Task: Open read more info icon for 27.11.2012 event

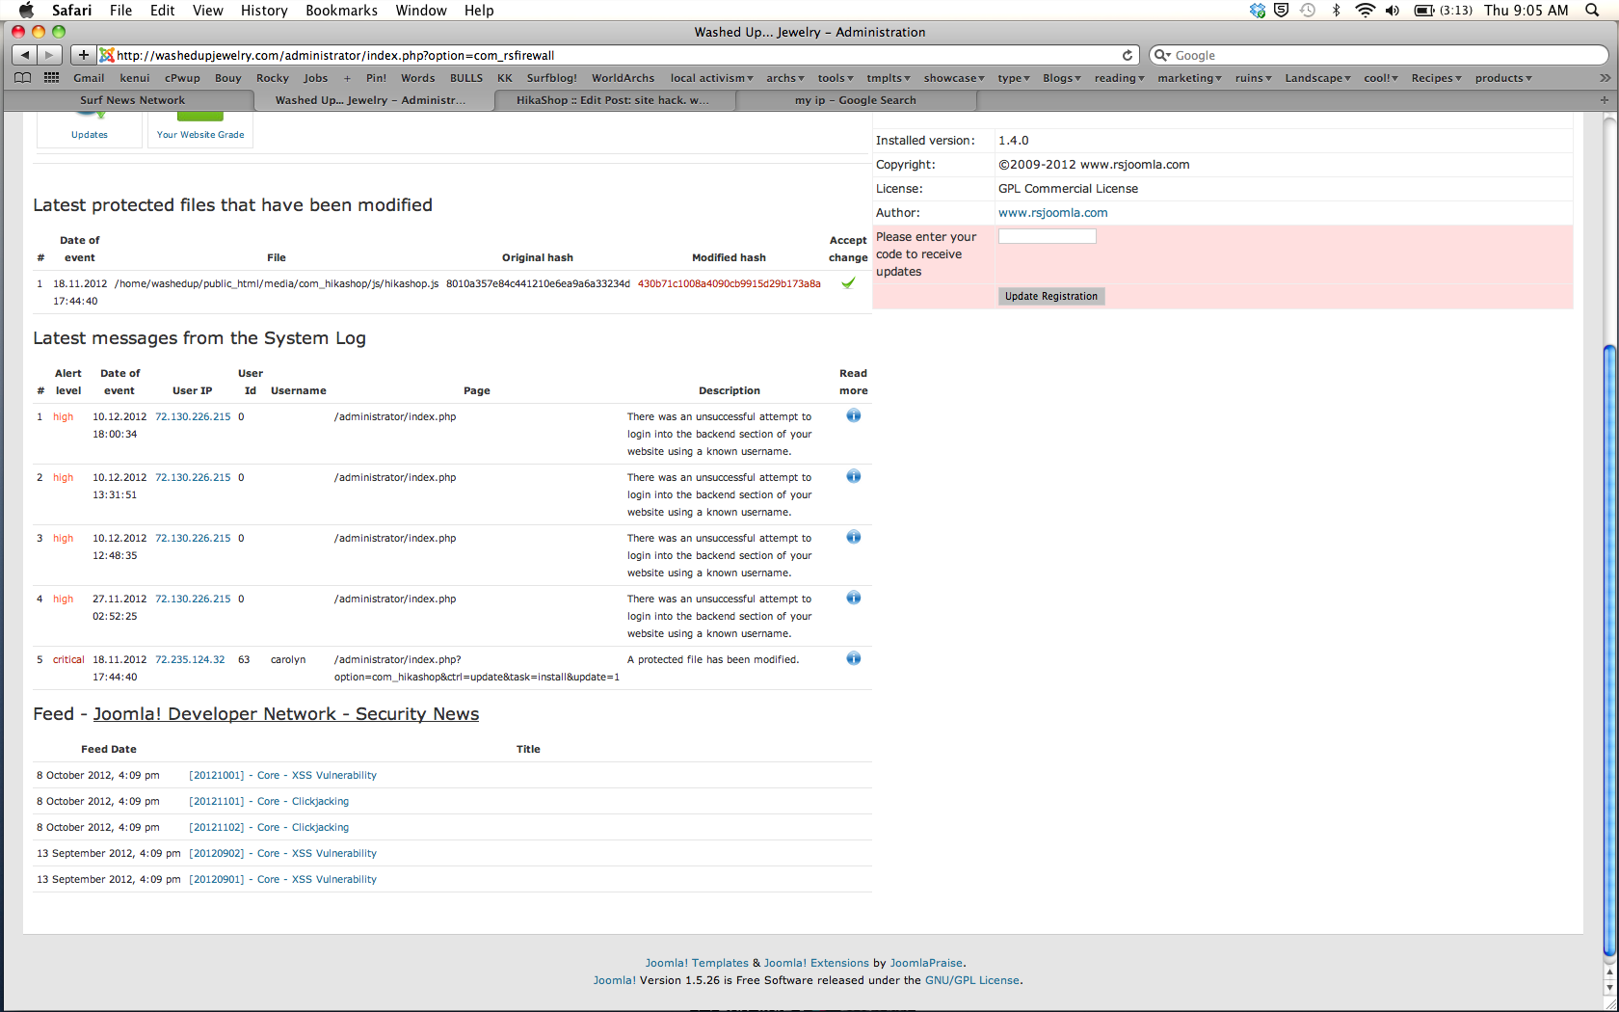Action: click(854, 598)
